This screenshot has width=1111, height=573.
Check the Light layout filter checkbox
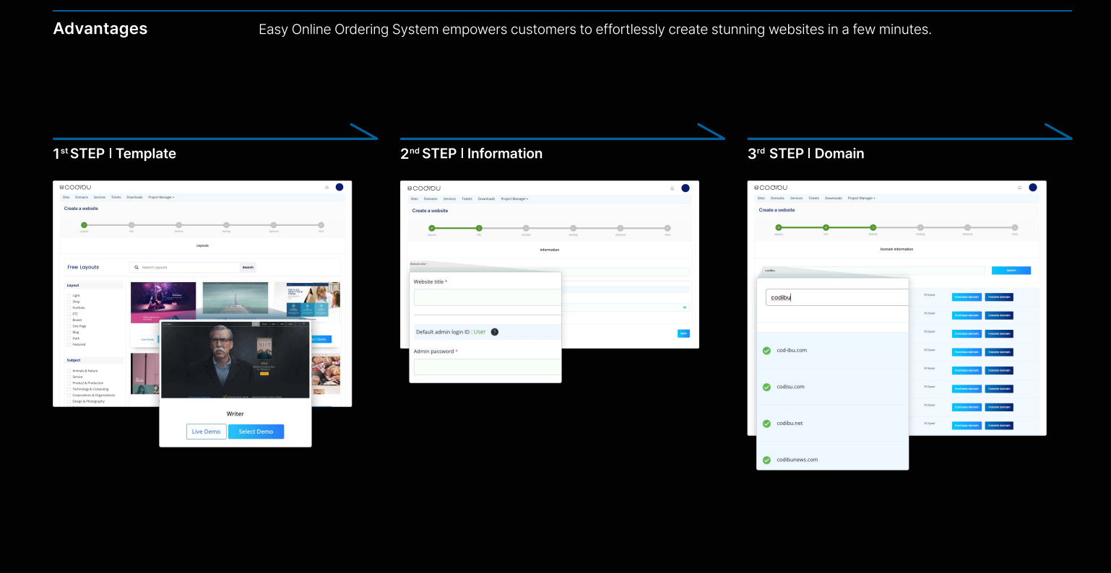[x=69, y=296]
